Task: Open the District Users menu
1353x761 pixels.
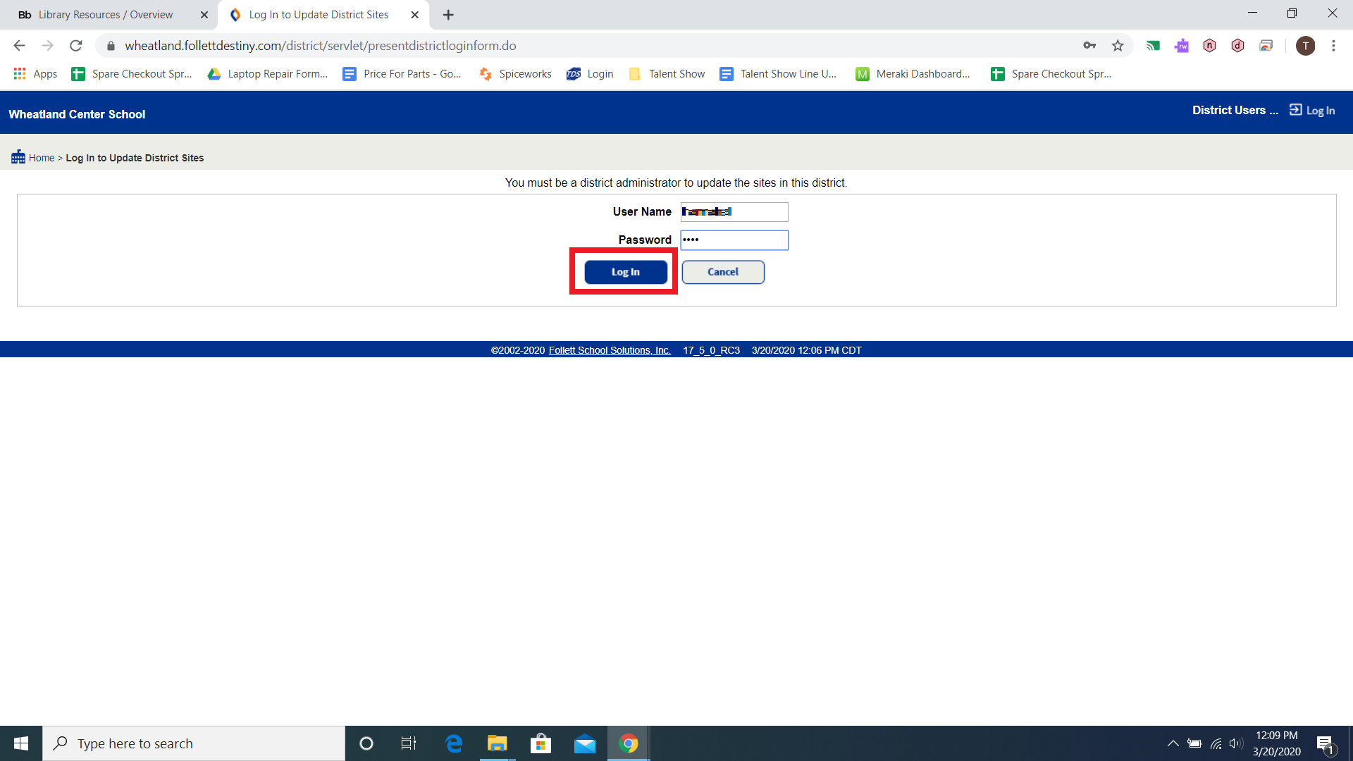Action: (1235, 111)
